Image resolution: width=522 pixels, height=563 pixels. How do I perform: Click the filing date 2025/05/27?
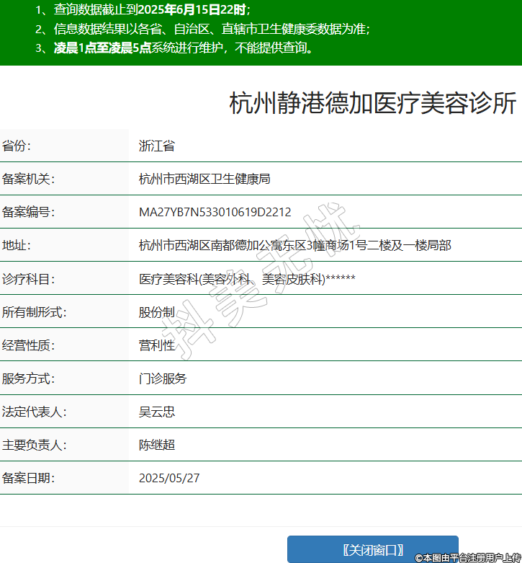(x=169, y=478)
